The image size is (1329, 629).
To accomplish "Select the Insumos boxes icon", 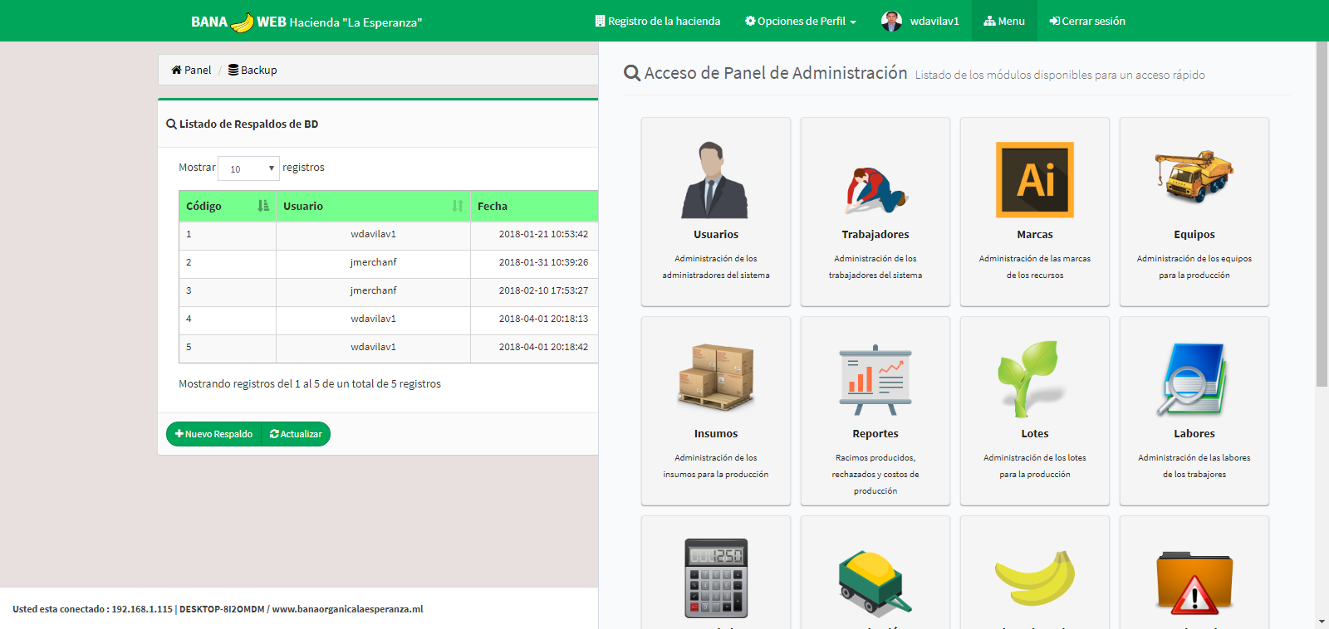I will [715, 378].
